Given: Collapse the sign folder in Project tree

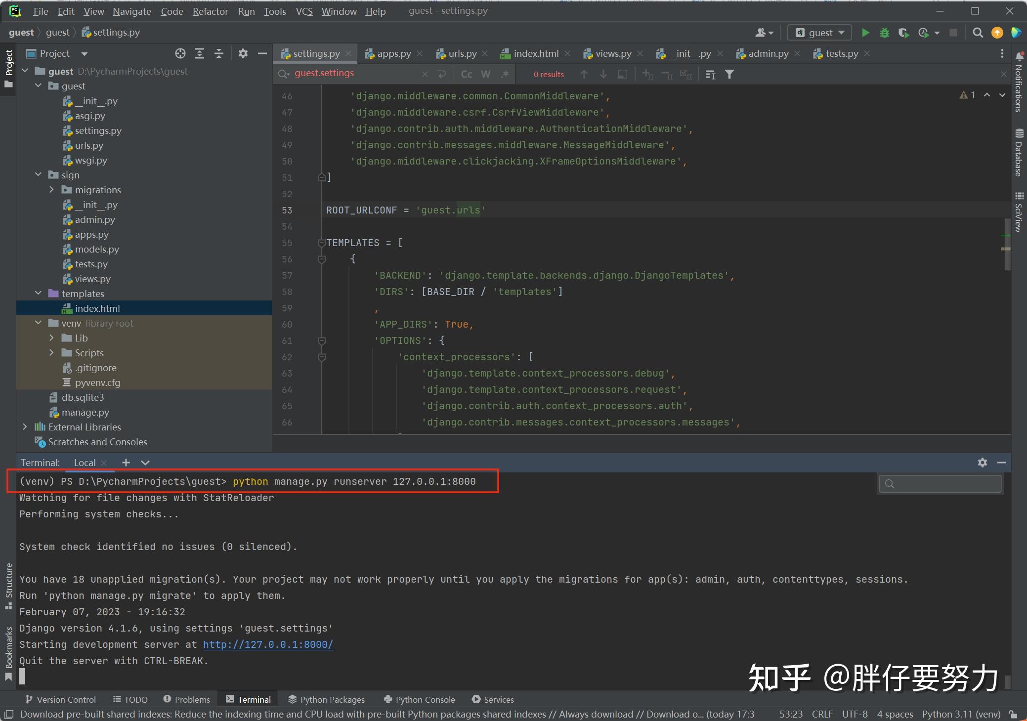Looking at the screenshot, I should point(39,175).
